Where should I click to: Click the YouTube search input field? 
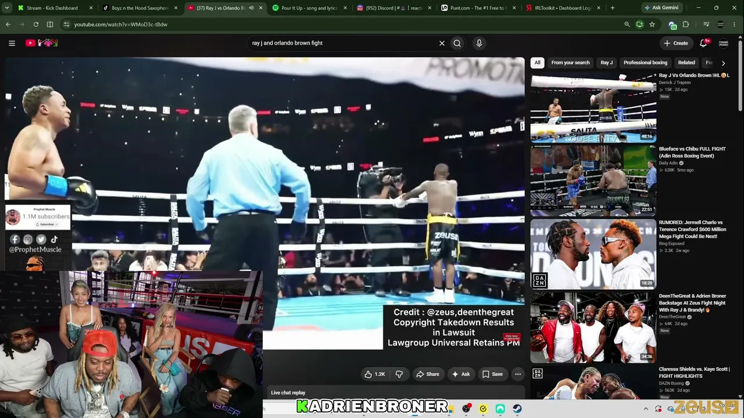(x=343, y=43)
